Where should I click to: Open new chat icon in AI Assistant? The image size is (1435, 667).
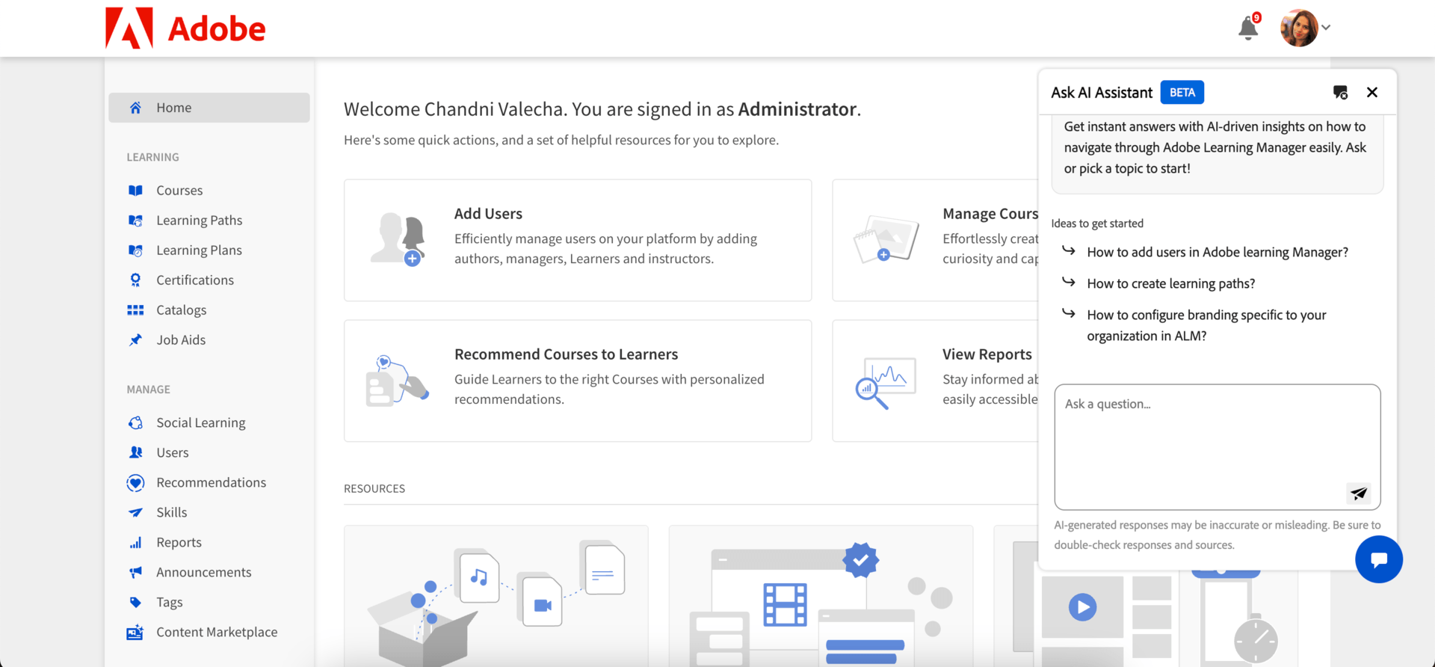coord(1340,93)
